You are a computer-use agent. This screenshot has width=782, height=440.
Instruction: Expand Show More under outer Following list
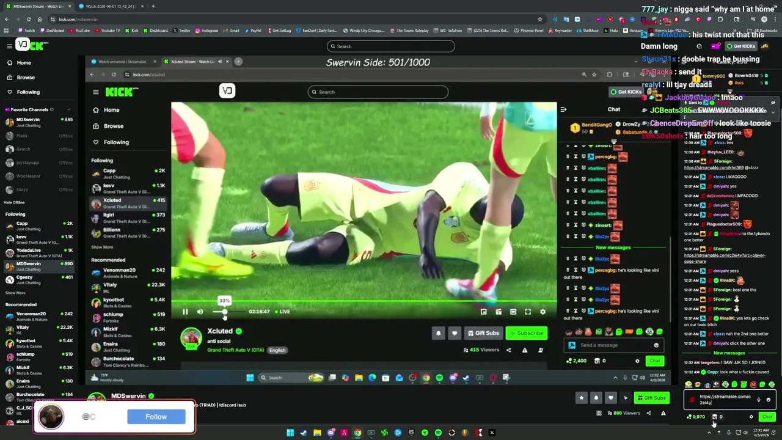click(x=15, y=293)
